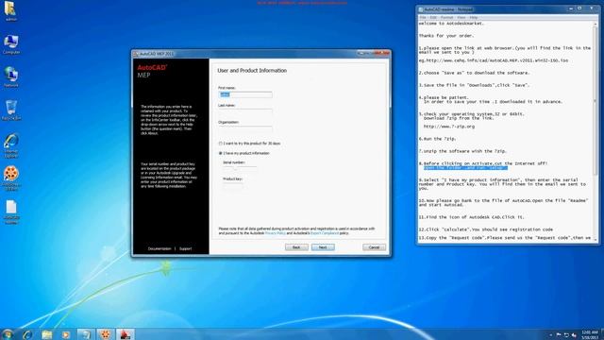This screenshot has width=604, height=340.
Task: Click the Back button in installer
Action: (x=296, y=247)
